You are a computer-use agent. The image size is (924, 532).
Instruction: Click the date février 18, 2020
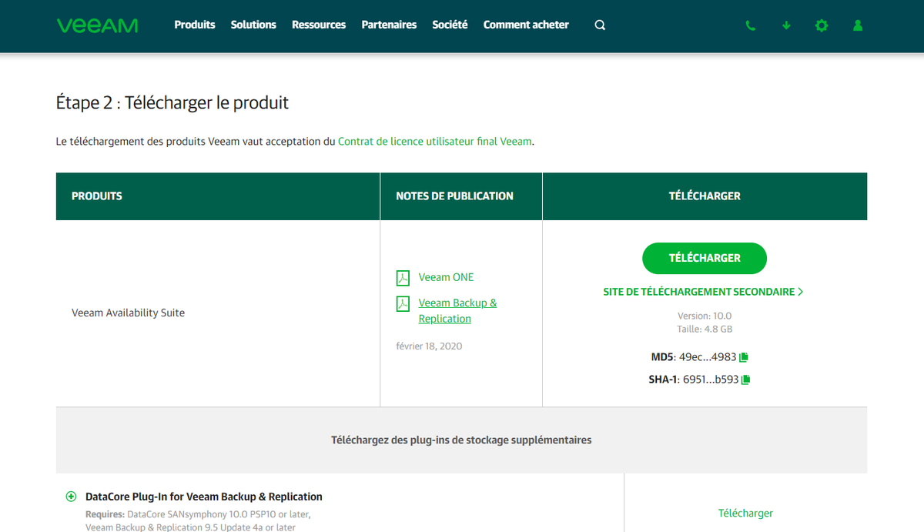(429, 346)
